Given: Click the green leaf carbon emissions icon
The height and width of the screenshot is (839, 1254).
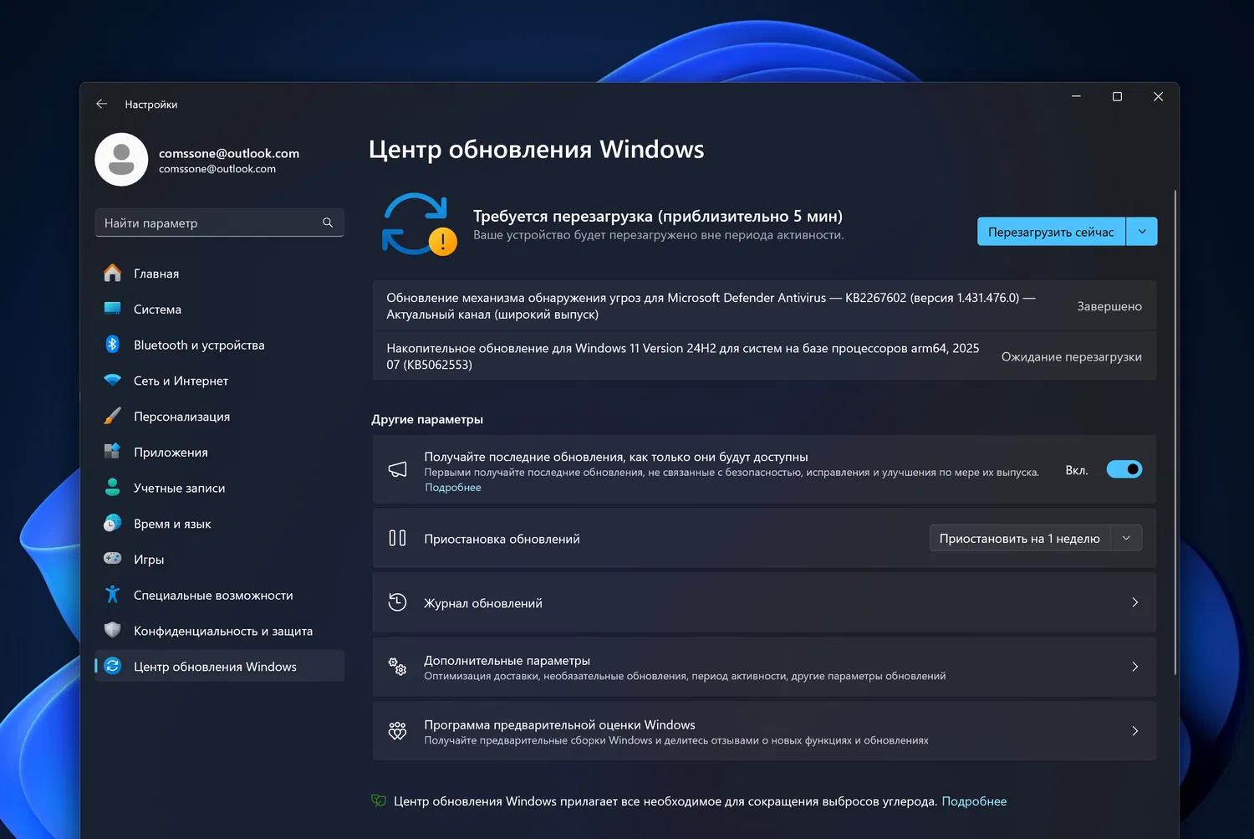Looking at the screenshot, I should click(379, 801).
